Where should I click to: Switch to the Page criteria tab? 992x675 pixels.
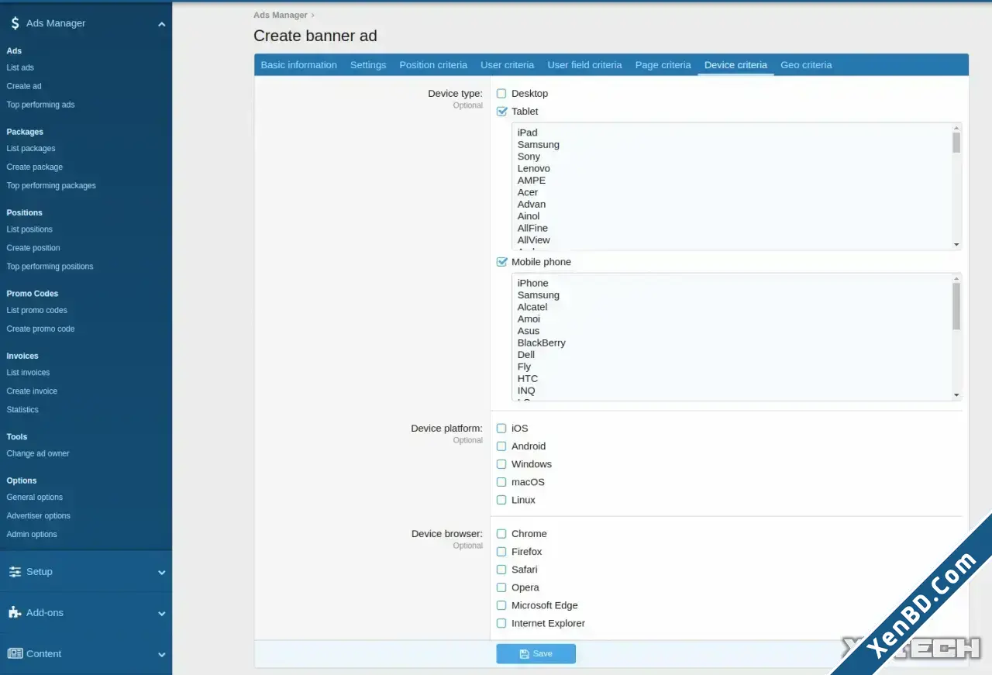tap(663, 65)
